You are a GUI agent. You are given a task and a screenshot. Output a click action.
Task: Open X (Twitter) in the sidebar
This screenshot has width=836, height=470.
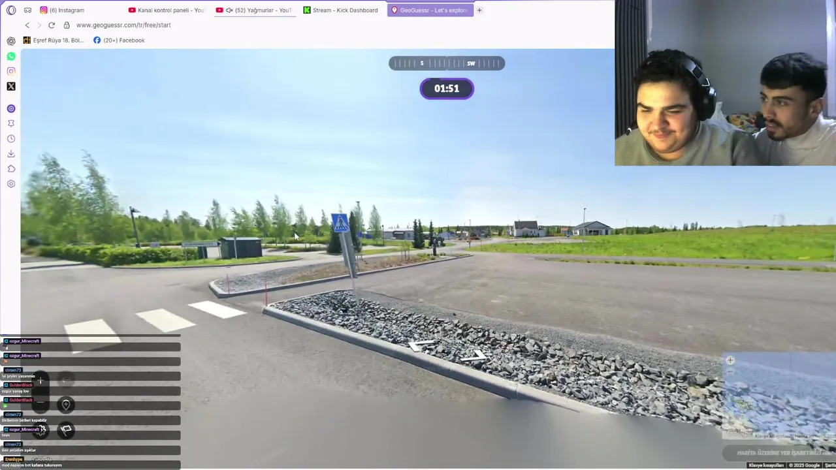point(11,86)
